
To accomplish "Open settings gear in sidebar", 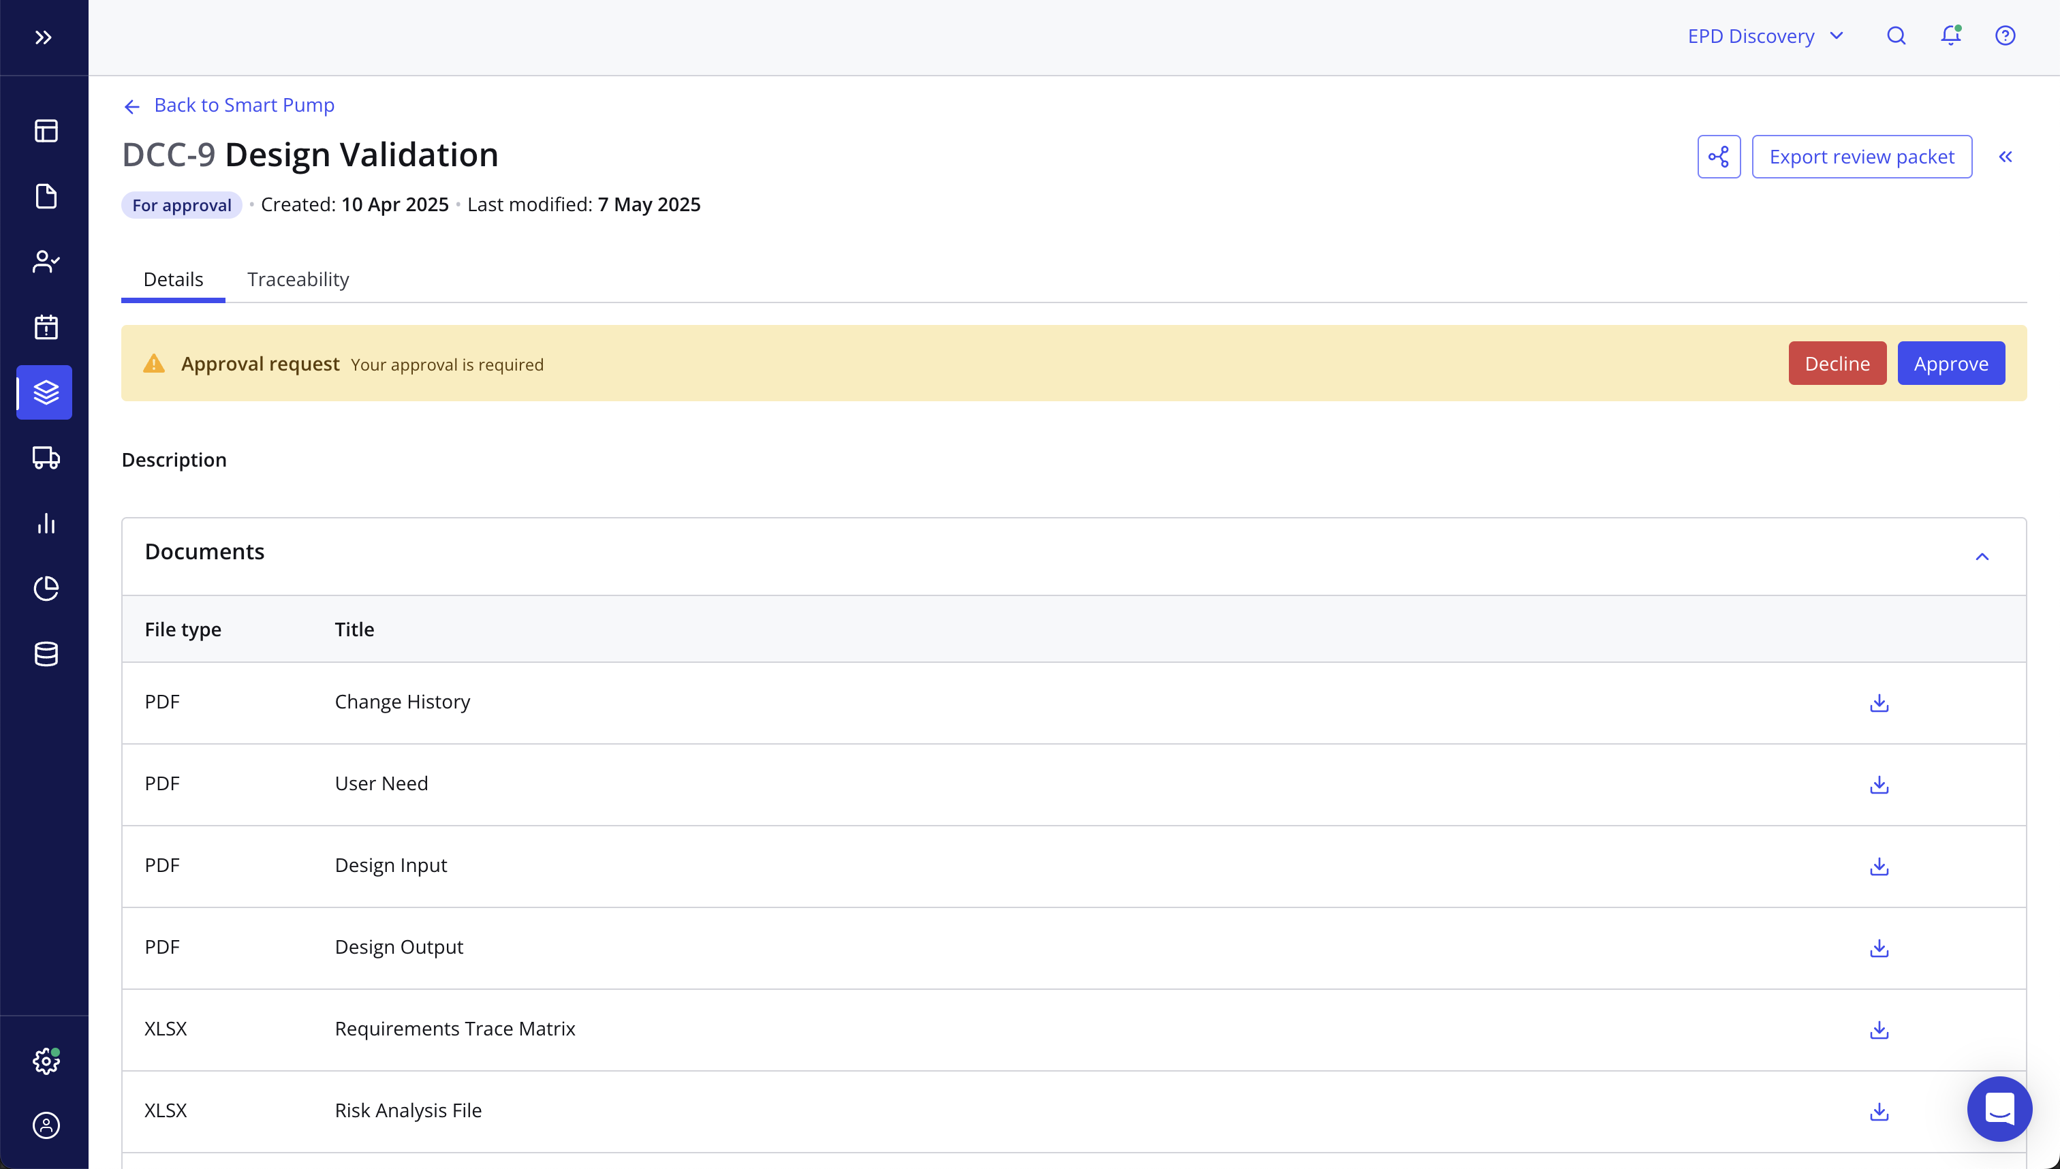I will (46, 1061).
